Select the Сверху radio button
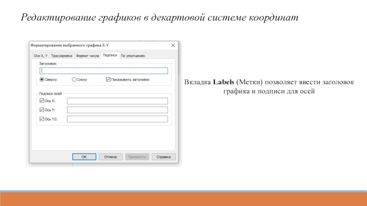Screen dimensions: 367x206 tap(42, 79)
